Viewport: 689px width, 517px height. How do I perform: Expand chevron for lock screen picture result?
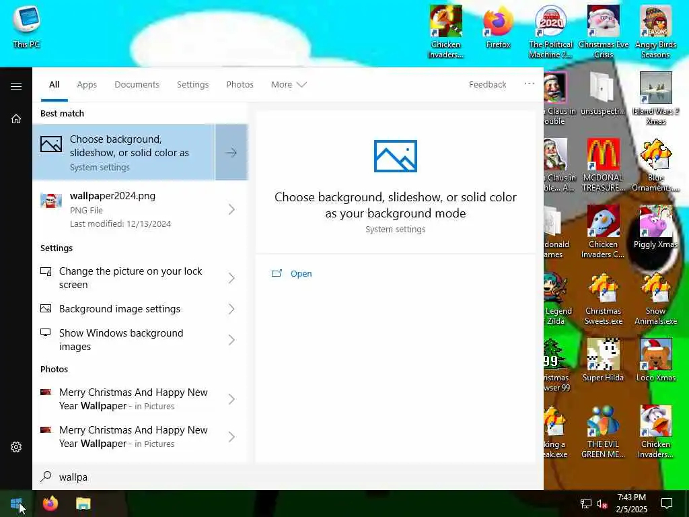(x=231, y=278)
